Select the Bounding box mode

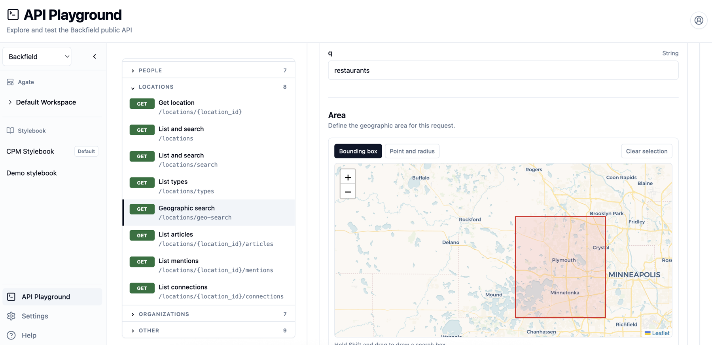tap(358, 151)
